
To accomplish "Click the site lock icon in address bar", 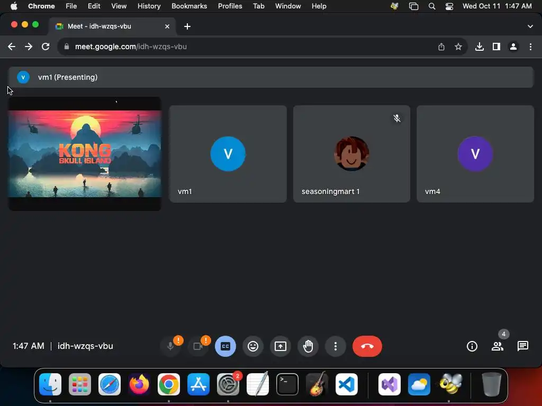I will point(67,47).
